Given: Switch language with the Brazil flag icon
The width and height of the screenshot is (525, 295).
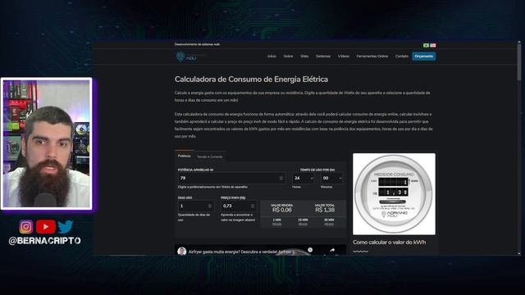Looking at the screenshot, I should click(426, 46).
